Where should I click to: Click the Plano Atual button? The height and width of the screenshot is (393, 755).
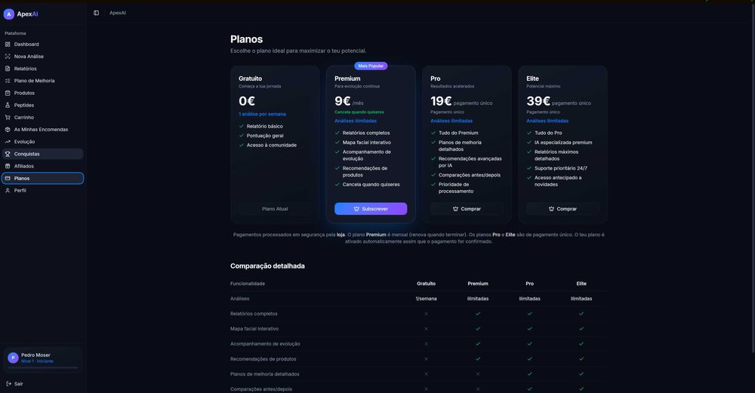click(x=275, y=209)
